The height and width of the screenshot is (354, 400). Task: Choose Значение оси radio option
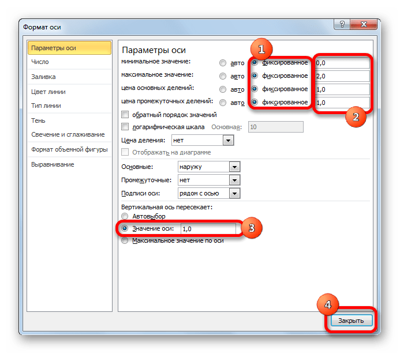pos(125,229)
